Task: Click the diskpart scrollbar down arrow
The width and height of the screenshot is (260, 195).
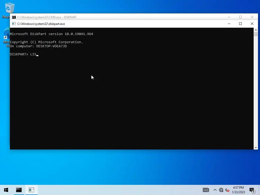Action: [256, 147]
